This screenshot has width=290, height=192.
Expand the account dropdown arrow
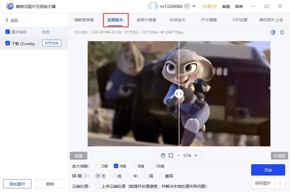(194, 6)
